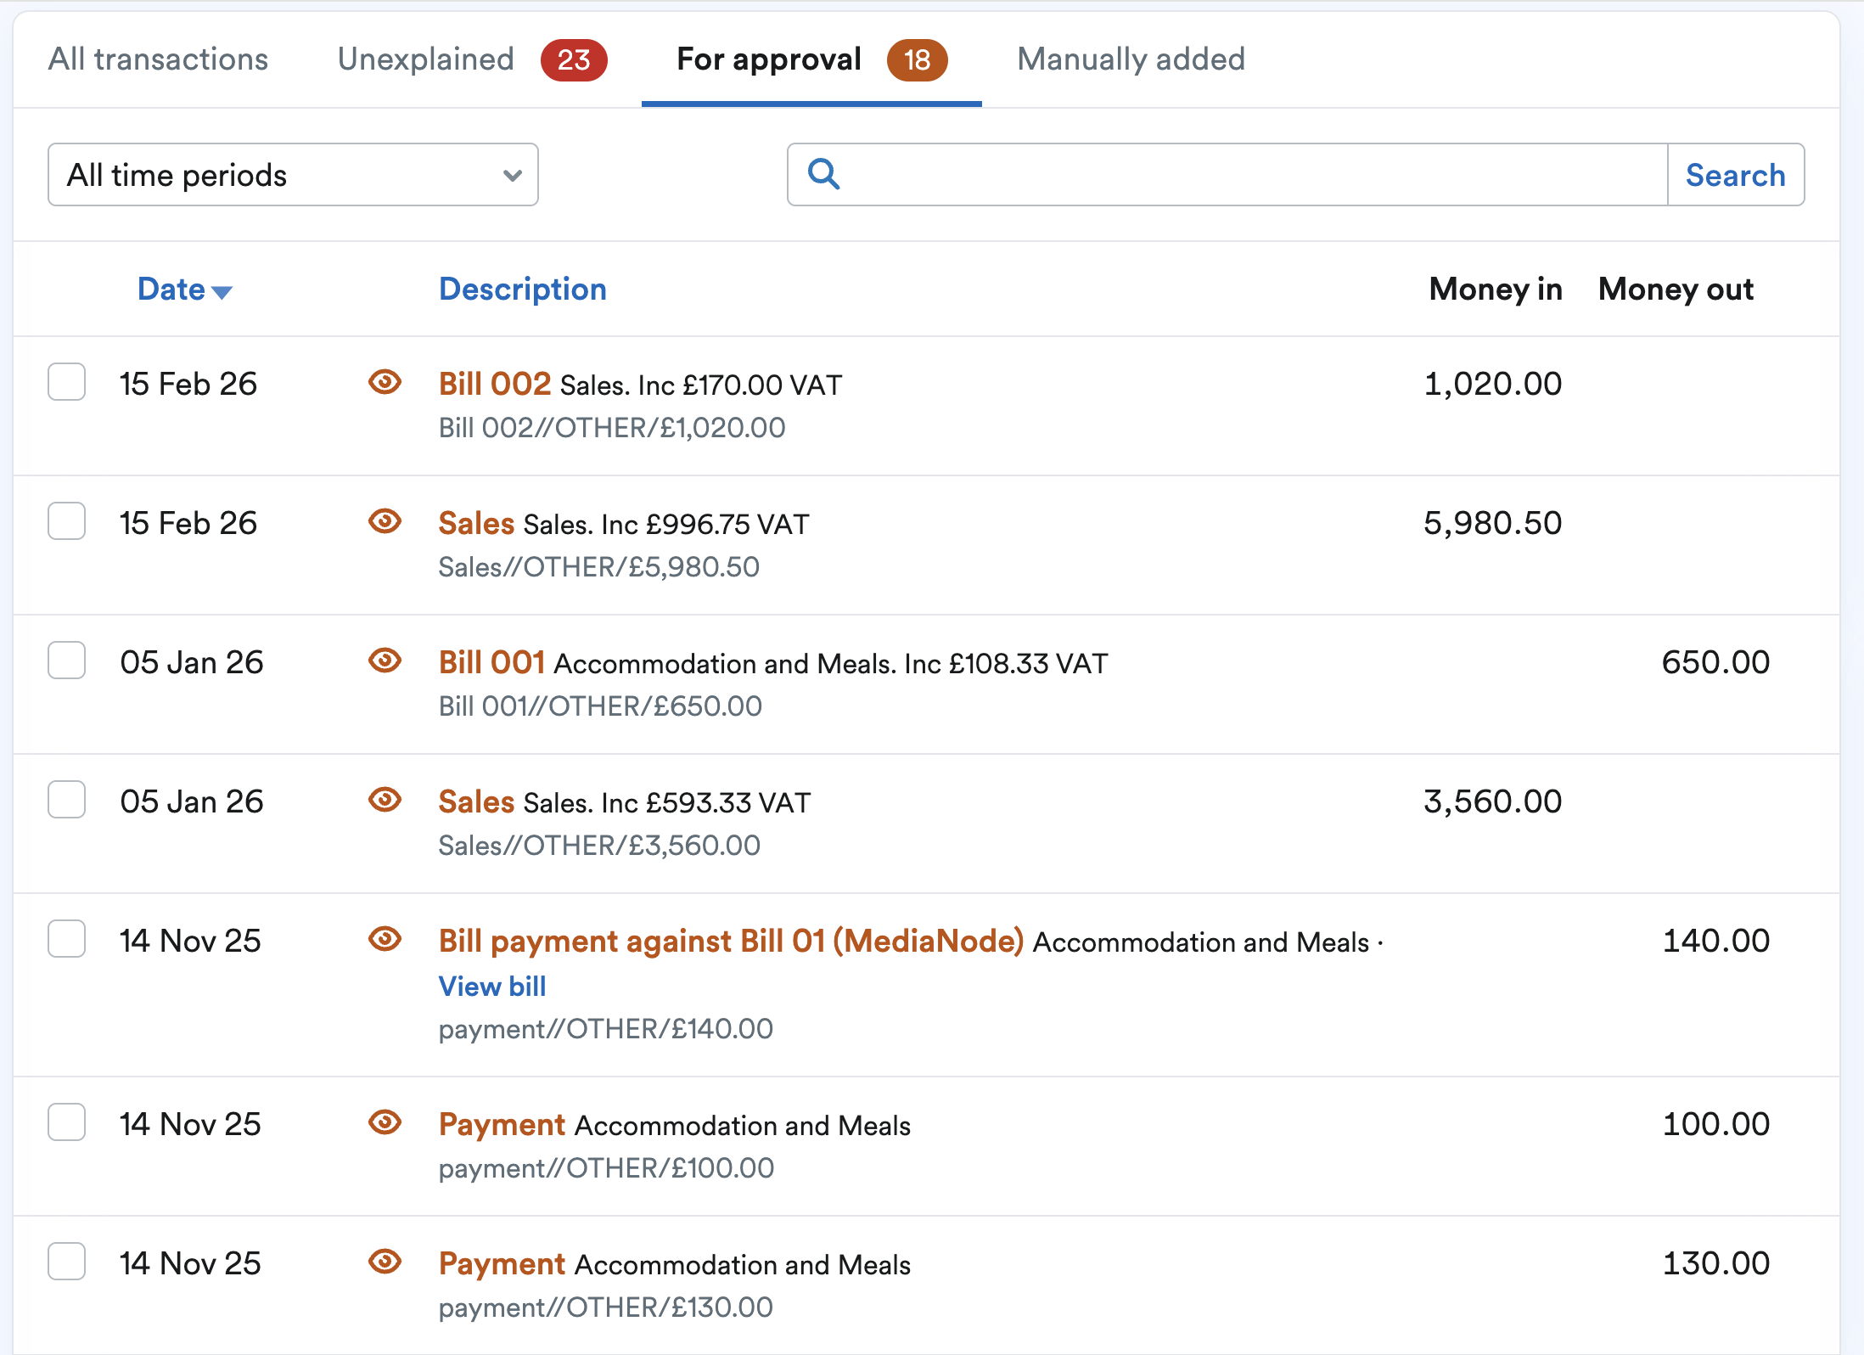Click the View bill link
The width and height of the screenshot is (1864, 1355).
[x=492, y=987]
